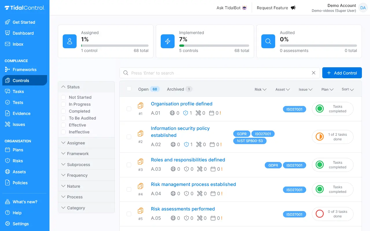Click the Help question mark icon

8,213
